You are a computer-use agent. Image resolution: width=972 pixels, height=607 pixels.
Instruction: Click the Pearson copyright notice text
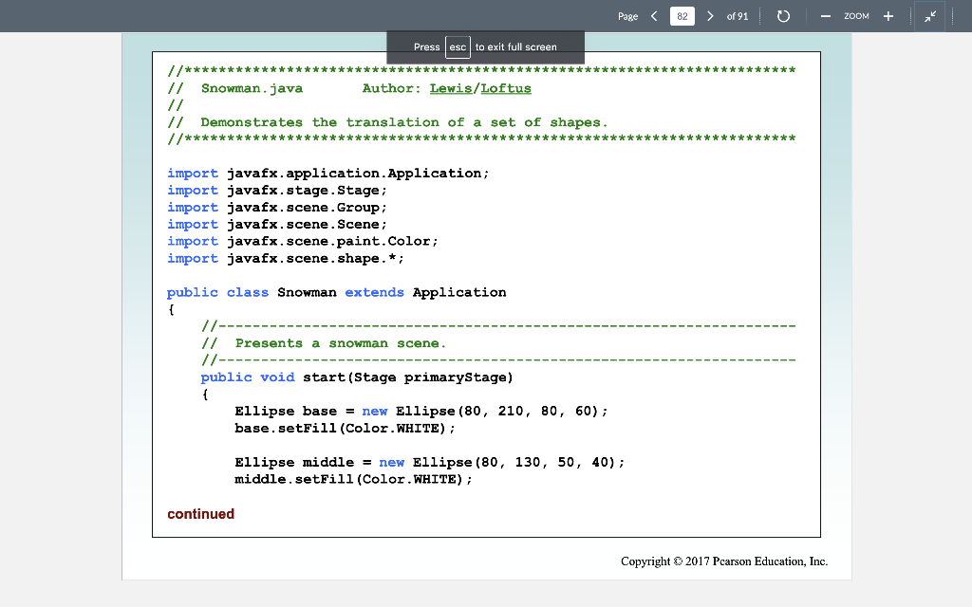click(x=725, y=561)
